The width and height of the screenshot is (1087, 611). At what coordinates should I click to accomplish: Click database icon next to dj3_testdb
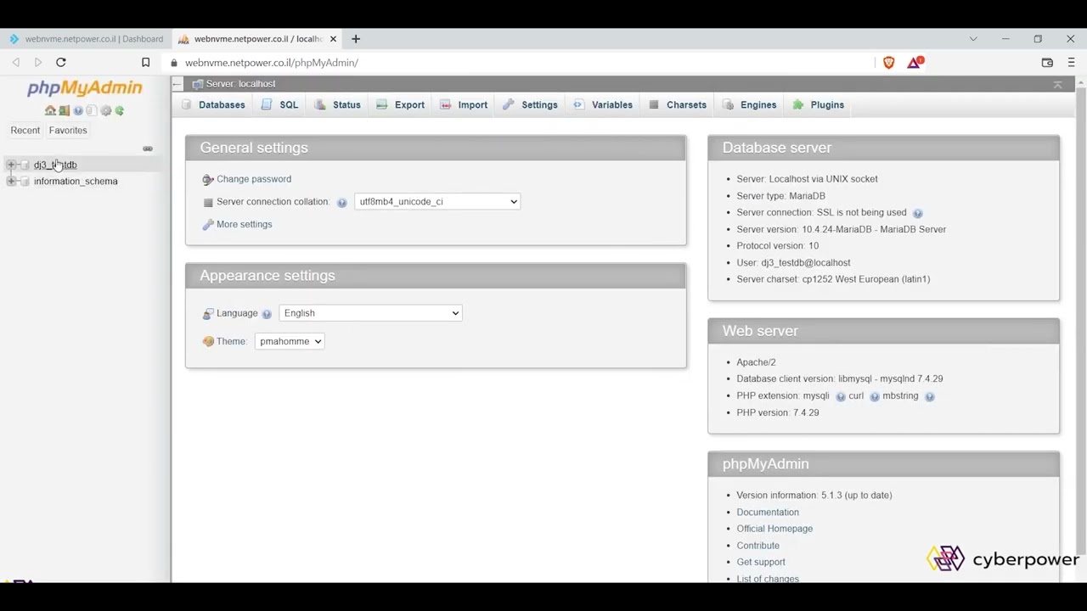[25, 165]
